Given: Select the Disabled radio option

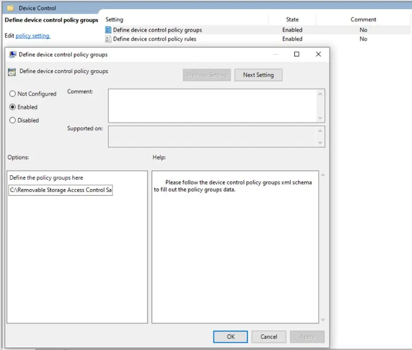Looking at the screenshot, I should (12, 120).
